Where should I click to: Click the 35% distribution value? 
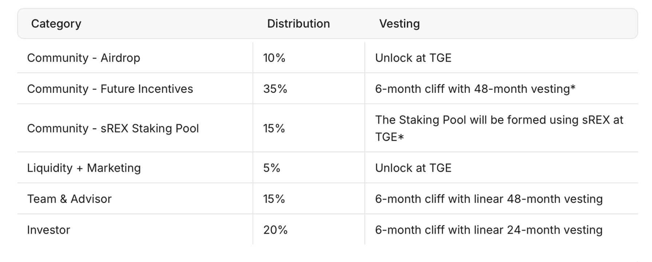(275, 89)
